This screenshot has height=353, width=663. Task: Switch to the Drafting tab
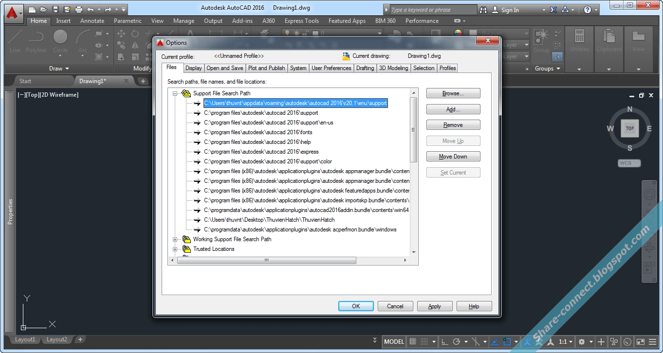pos(365,68)
